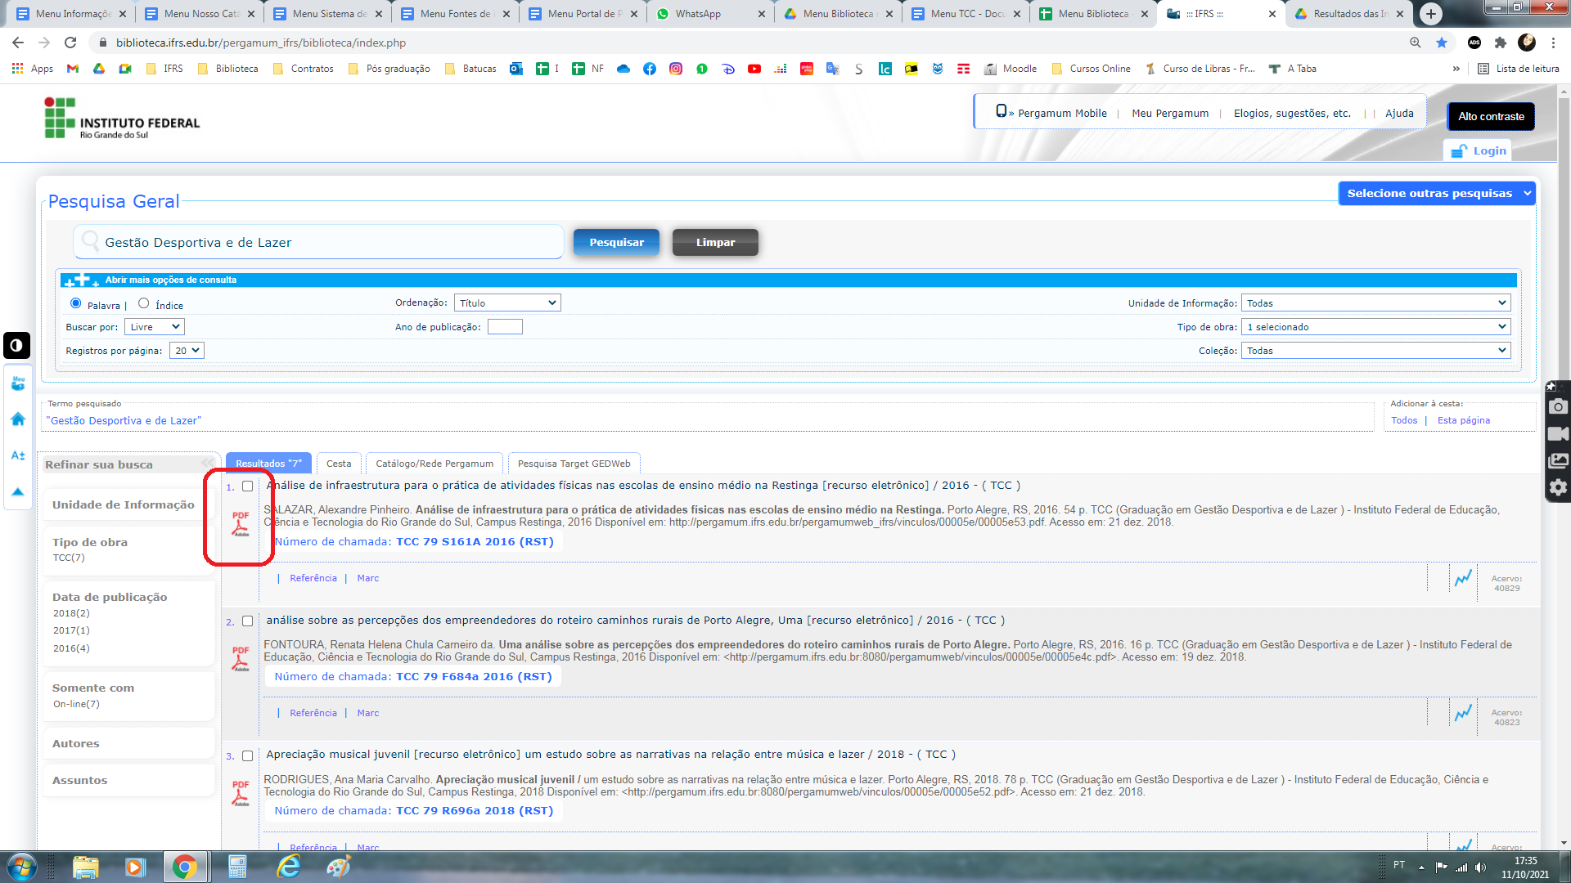The width and height of the screenshot is (1571, 883).
Task: Click statistics graph icon for acervo 40829
Action: pyautogui.click(x=1463, y=579)
